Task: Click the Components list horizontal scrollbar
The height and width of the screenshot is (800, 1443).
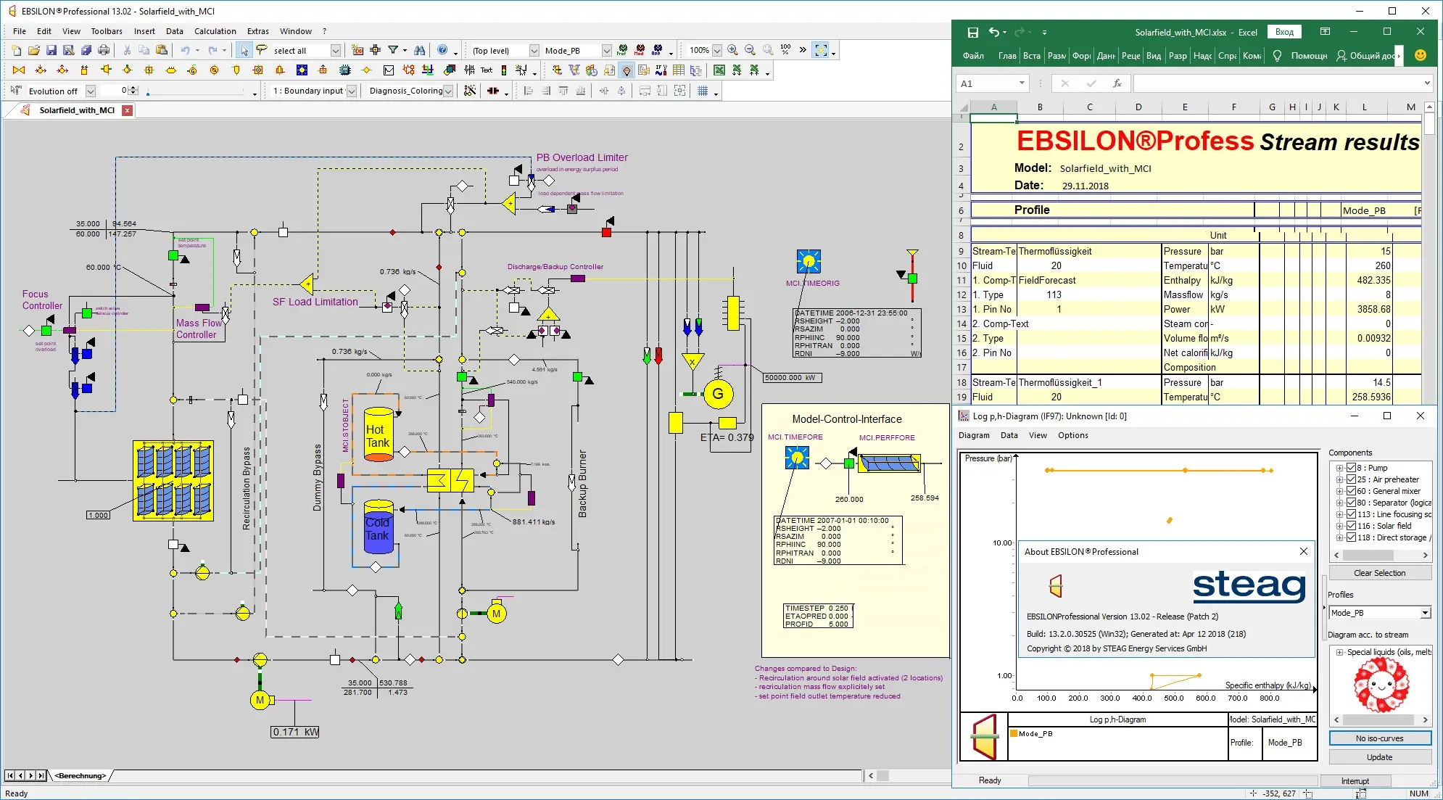Action: coord(1379,556)
